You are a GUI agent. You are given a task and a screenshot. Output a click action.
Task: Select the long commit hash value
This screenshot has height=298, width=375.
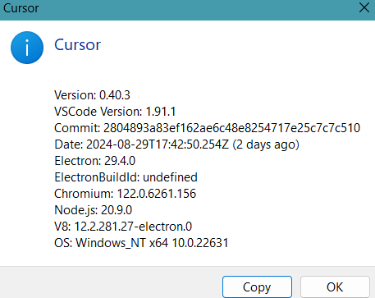coord(231,128)
